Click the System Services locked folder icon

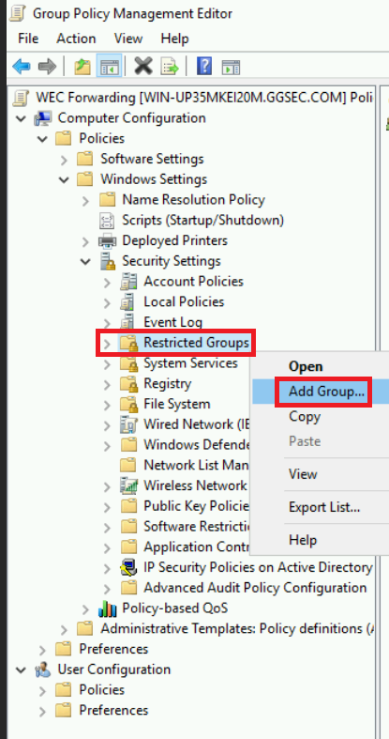coord(128,363)
